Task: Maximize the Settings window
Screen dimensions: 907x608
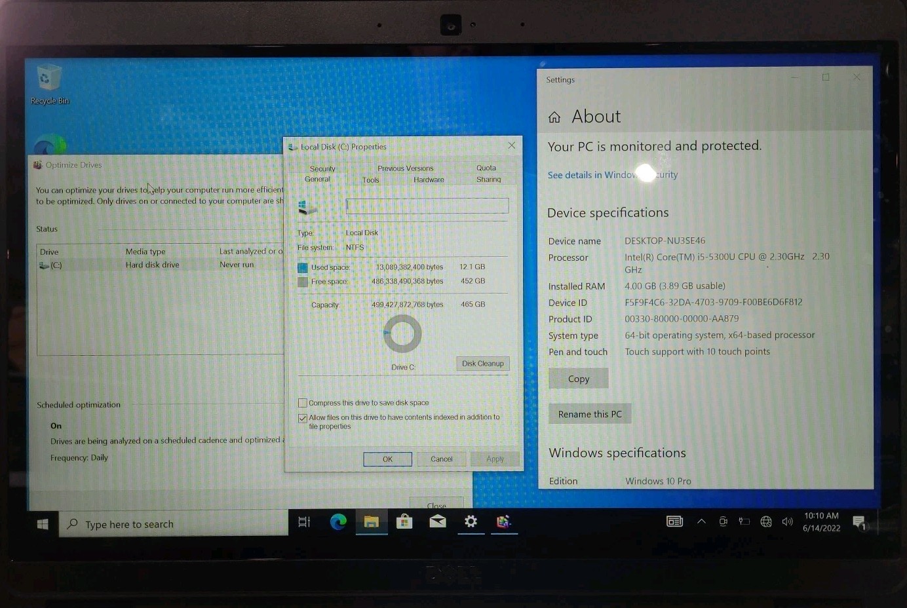Action: pyautogui.click(x=826, y=77)
